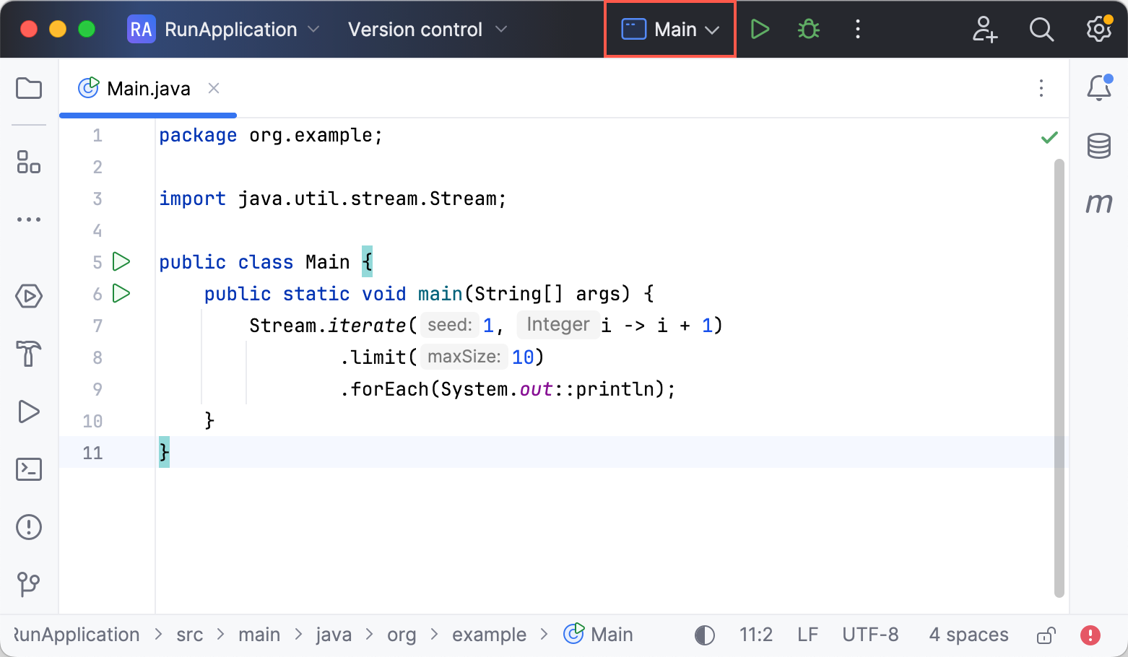This screenshot has height=657, width=1128.
Task: Open the Main run configuration dropdown
Action: coord(669,29)
